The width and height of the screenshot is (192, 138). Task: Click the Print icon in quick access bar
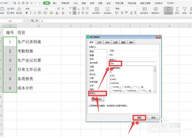coord(23,3)
